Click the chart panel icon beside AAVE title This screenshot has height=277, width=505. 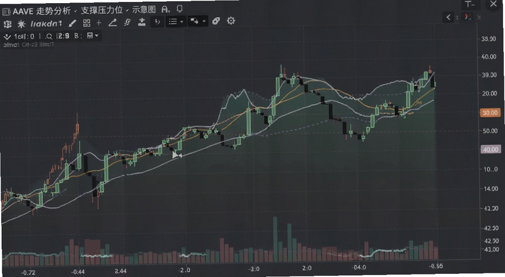click(6, 12)
